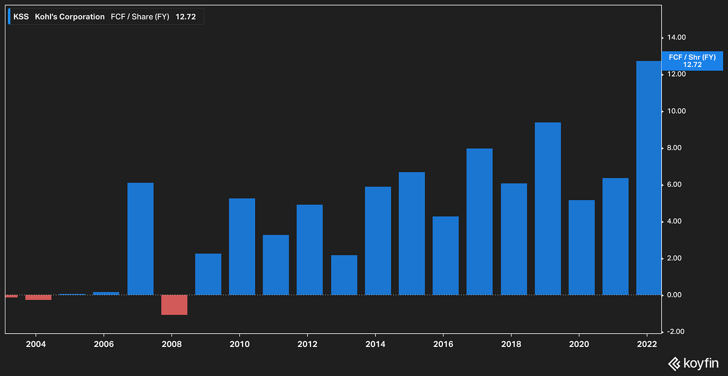This screenshot has width=728, height=376.
Task: Click the 10.00 y-axis label
Action: [x=675, y=111]
